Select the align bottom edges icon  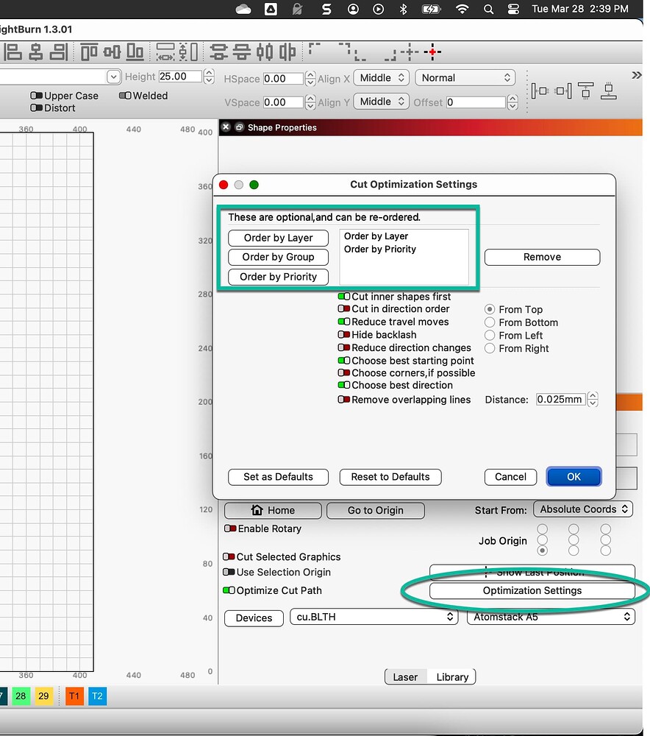[133, 52]
